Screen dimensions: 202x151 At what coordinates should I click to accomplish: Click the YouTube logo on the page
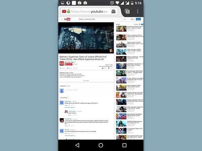coord(67,19)
